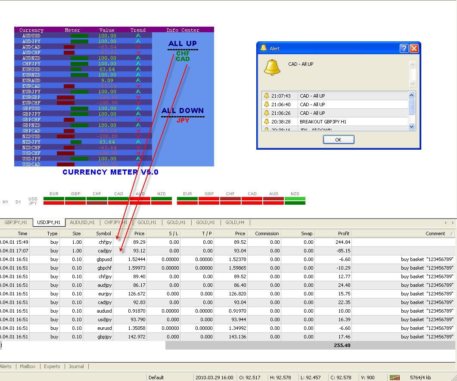
Task: Click the connection bars icon in status bar
Action: coord(395,378)
